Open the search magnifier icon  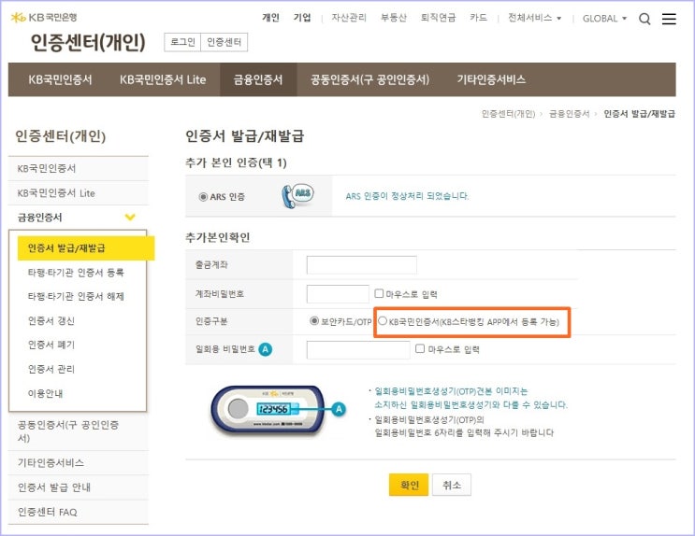click(x=644, y=19)
